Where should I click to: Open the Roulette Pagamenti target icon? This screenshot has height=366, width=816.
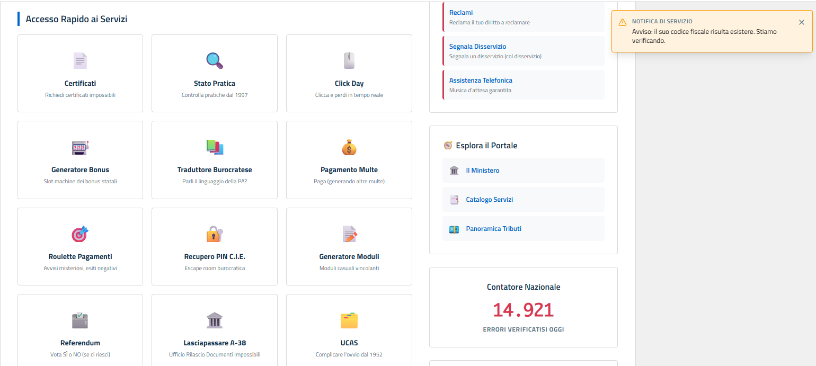80,234
